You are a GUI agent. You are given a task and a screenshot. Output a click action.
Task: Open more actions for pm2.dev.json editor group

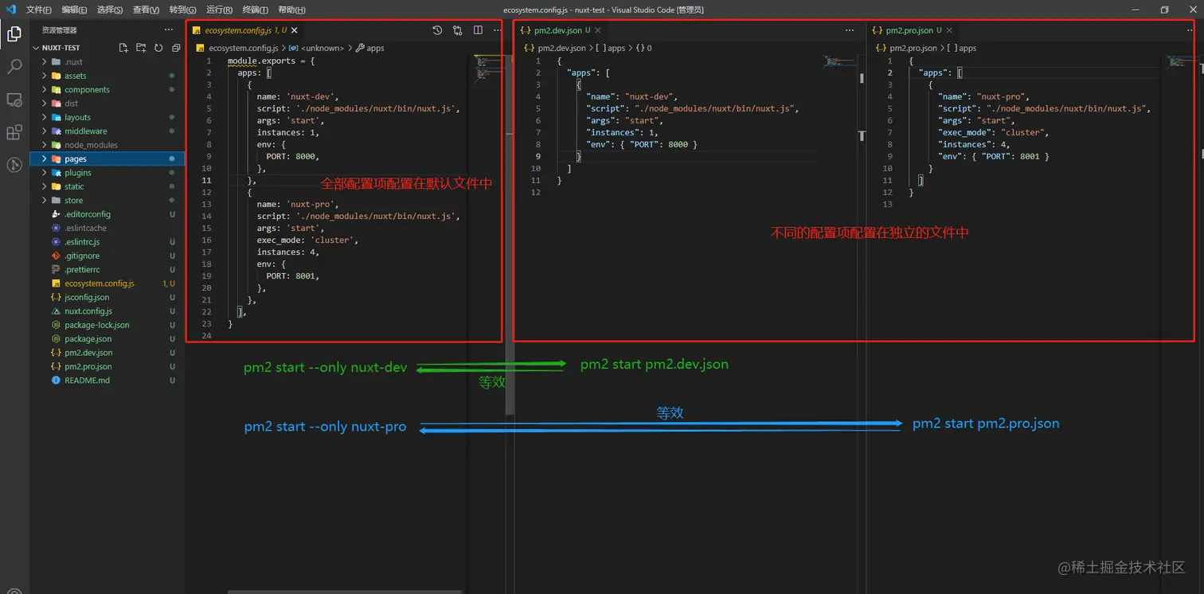click(x=850, y=30)
